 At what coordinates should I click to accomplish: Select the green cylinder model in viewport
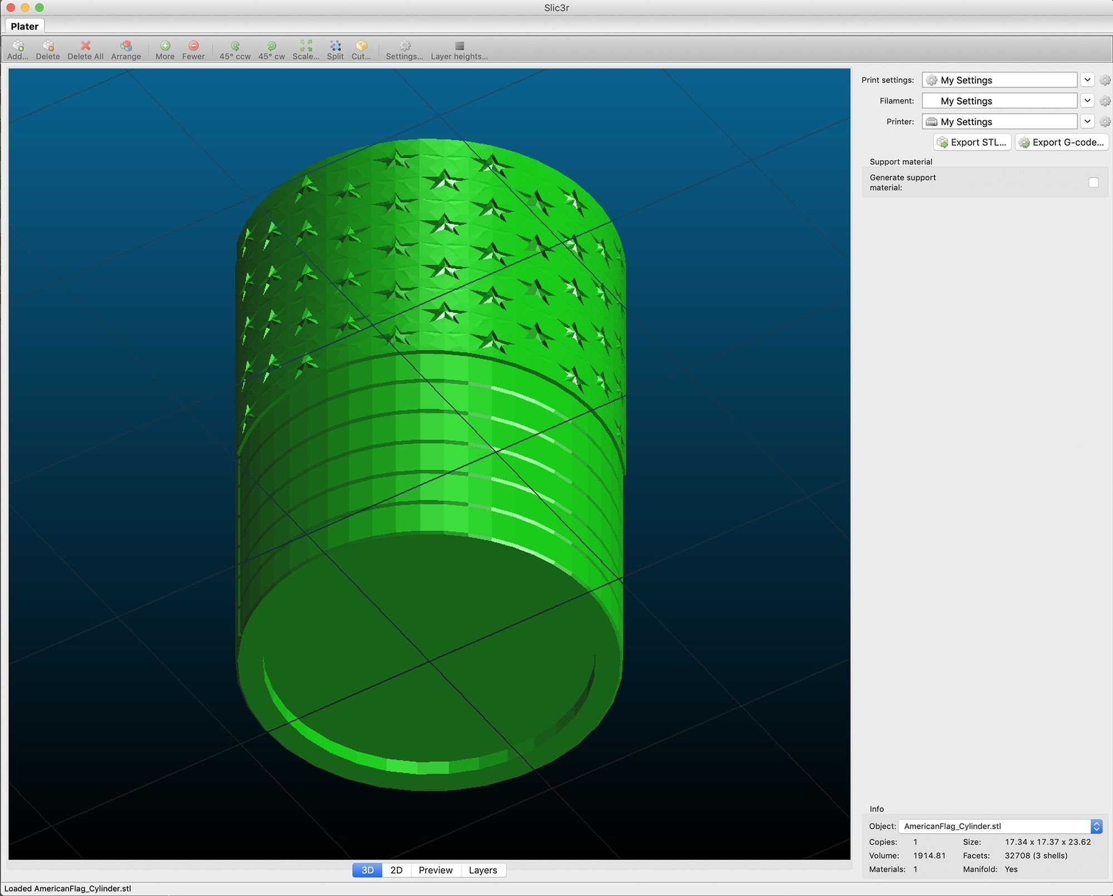(x=430, y=464)
